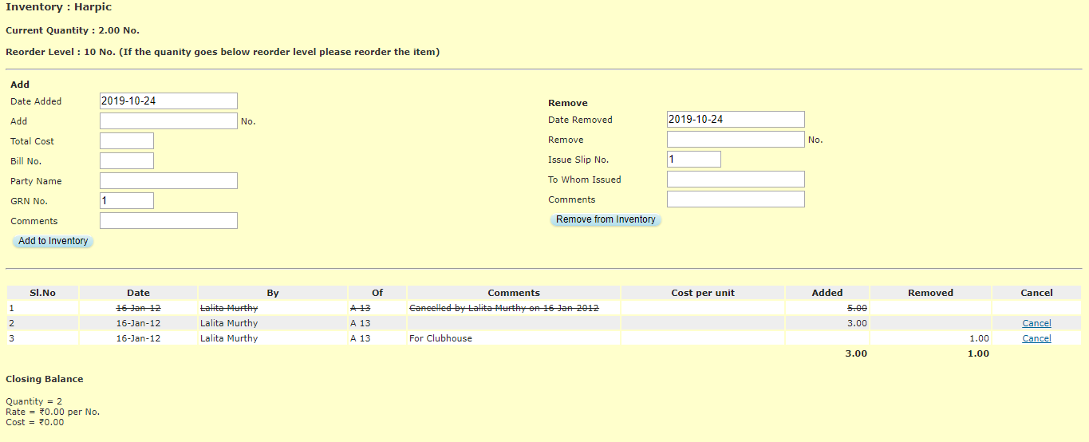Viewport: 1089px width, 442px height.
Task: Click the Date Added input field
Action: [x=168, y=101]
